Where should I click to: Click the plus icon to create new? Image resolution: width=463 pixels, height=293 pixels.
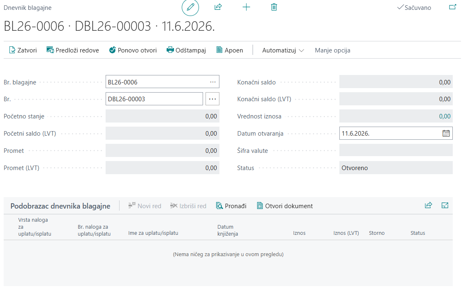coord(246,7)
